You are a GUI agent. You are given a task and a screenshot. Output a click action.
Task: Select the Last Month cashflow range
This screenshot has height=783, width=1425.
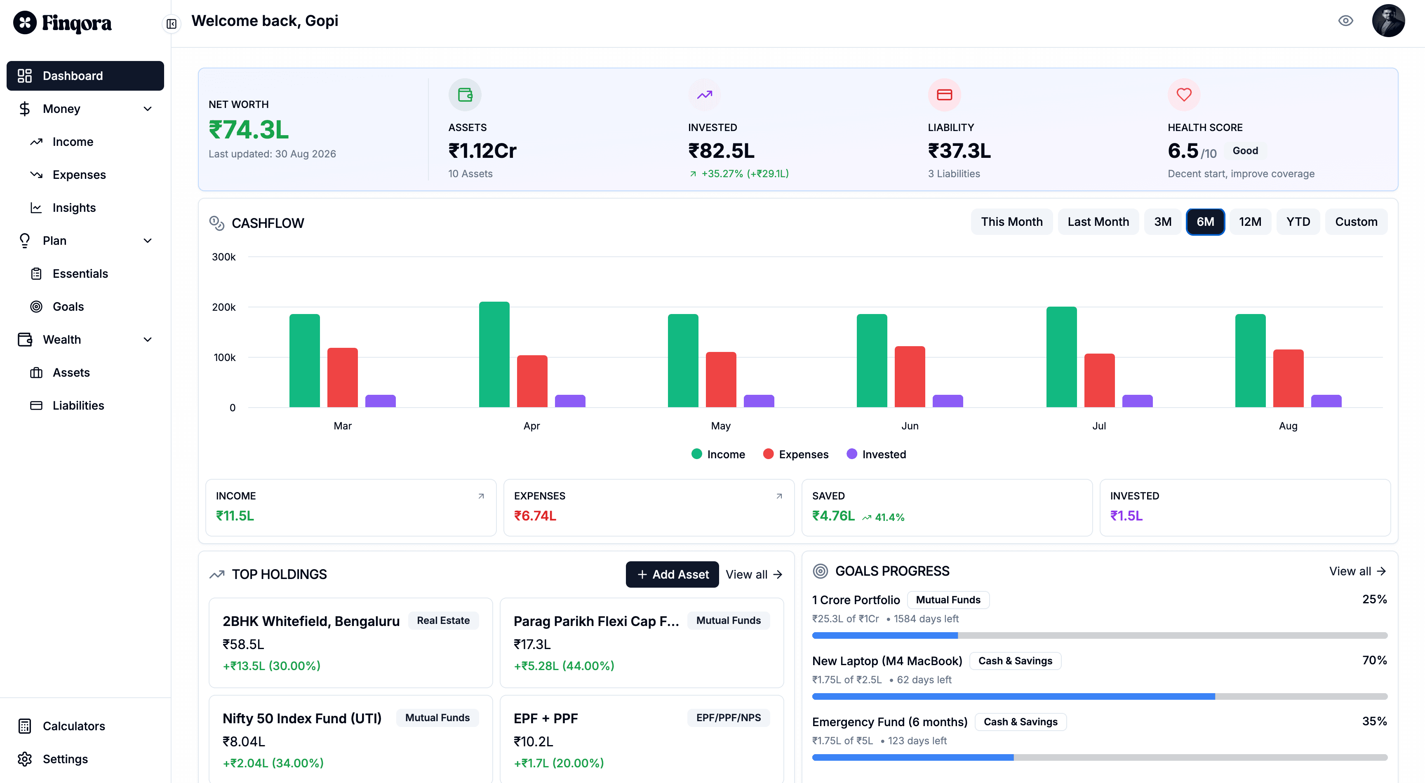point(1098,222)
